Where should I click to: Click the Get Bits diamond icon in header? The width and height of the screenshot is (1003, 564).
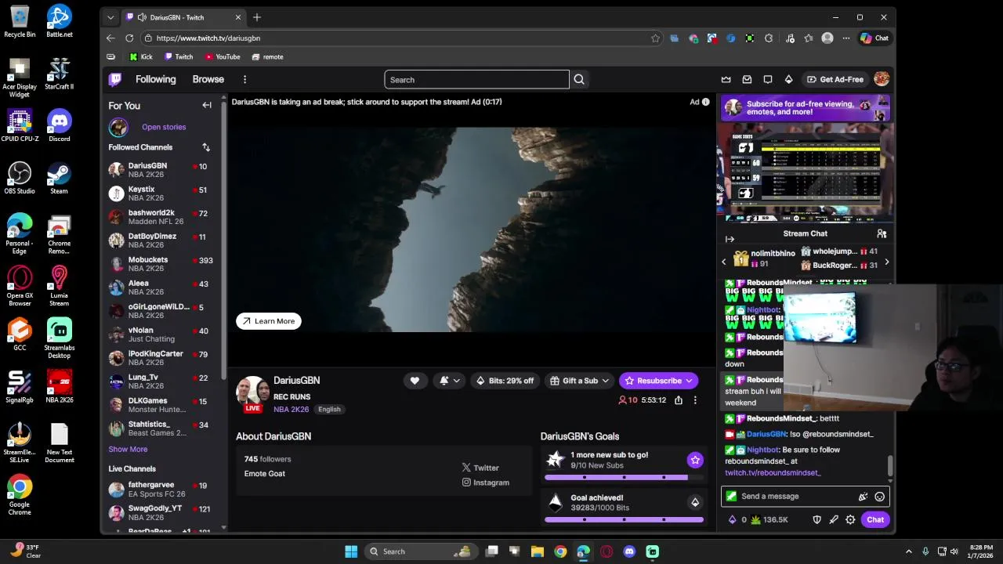coord(789,79)
